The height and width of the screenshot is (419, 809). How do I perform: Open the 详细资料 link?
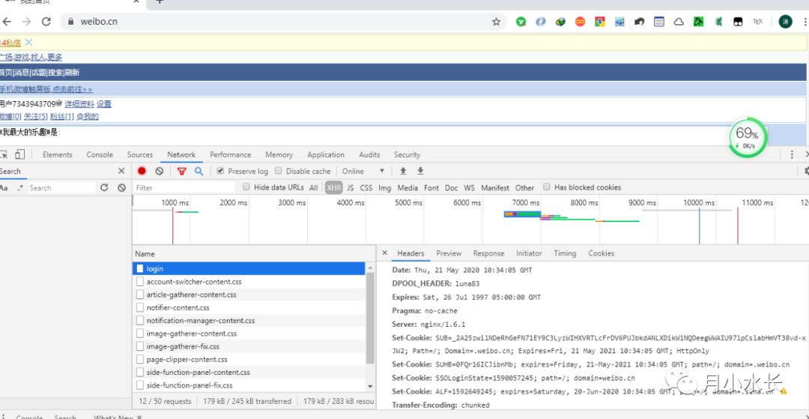point(79,103)
